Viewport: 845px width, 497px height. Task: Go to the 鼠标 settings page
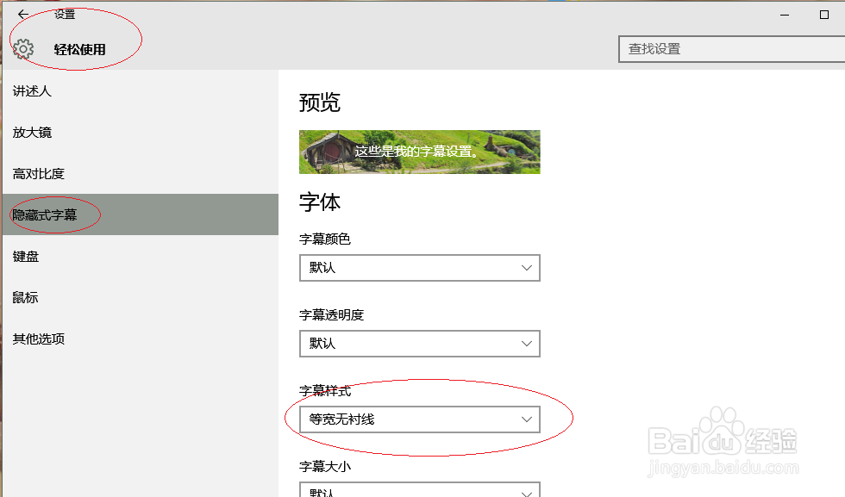point(140,297)
